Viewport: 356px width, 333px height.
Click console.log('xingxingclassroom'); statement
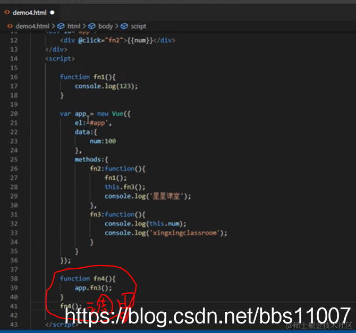pyautogui.click(x=166, y=233)
